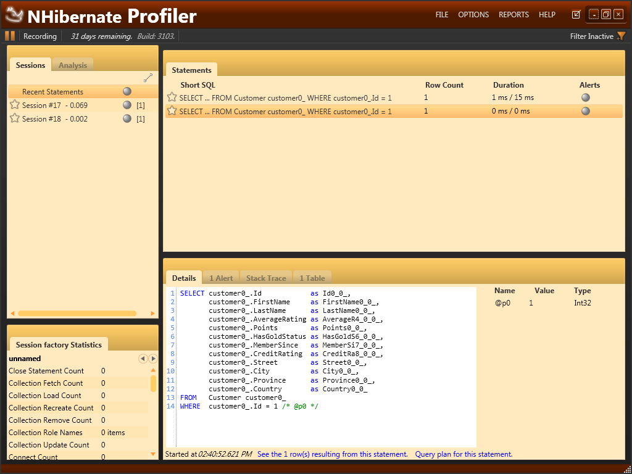The width and height of the screenshot is (632, 474).
Task: Click the Alerts column header
Action: click(589, 85)
